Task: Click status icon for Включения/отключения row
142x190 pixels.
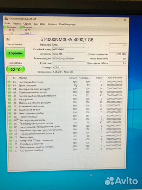Action: 10,106
